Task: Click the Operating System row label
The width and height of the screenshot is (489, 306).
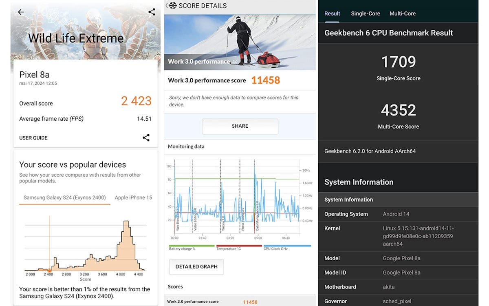Action: click(x=346, y=214)
